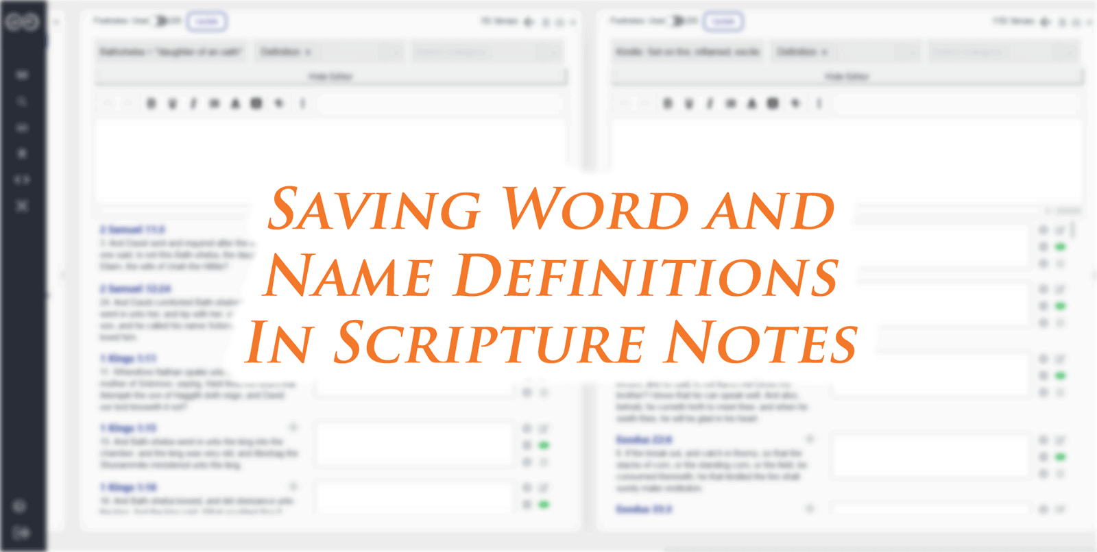Screen dimensions: 1097x552
Task: Open the search magnifier icon in sidebar
Action: 22,101
